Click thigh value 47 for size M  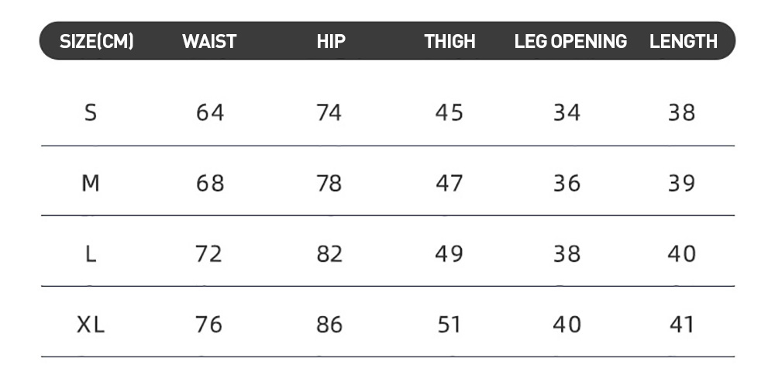(449, 184)
